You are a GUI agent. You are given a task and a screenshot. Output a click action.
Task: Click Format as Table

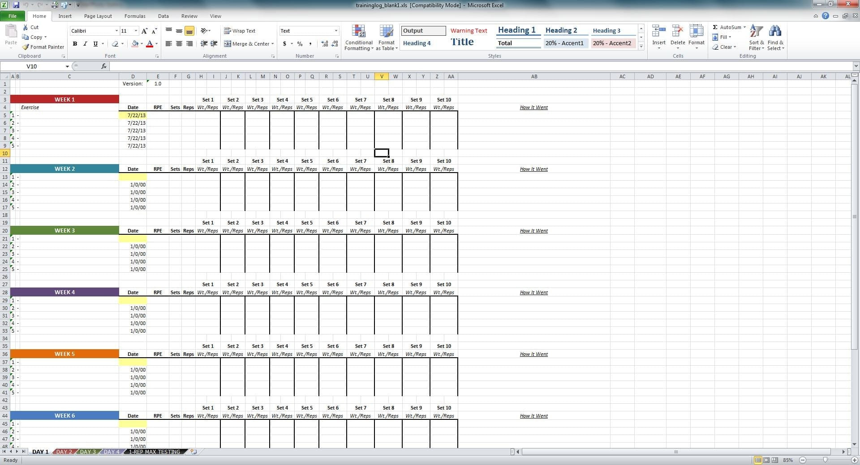[386, 38]
